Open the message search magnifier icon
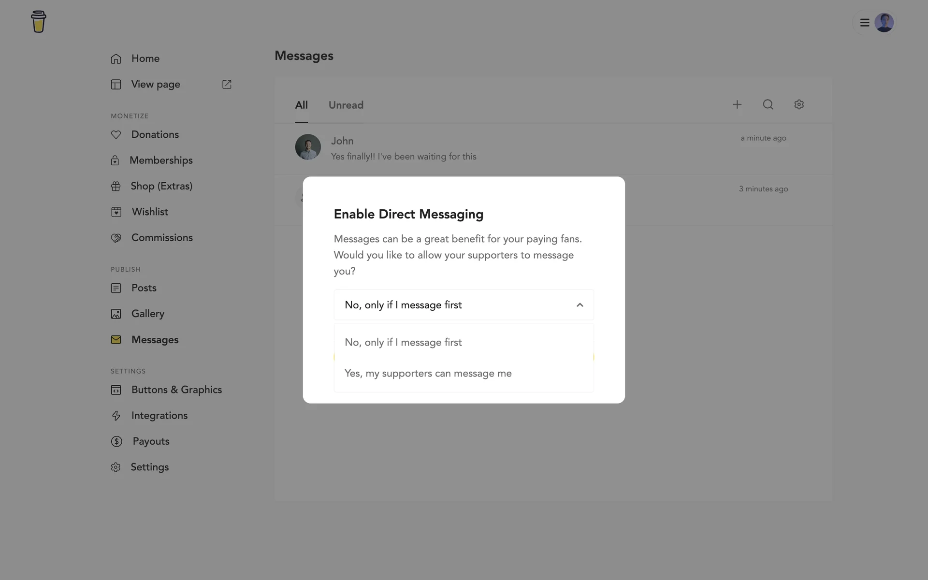Viewport: 928px width, 580px height. pyautogui.click(x=768, y=104)
